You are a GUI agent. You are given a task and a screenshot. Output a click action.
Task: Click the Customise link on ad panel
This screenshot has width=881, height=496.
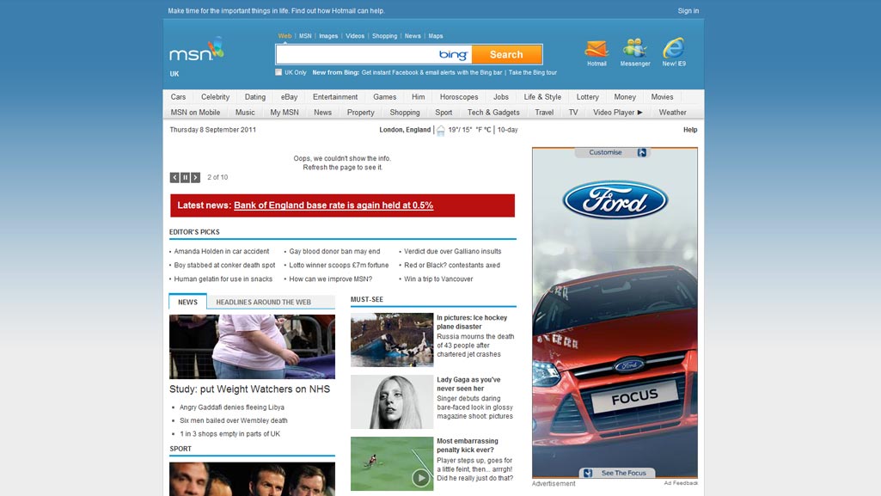pos(605,153)
